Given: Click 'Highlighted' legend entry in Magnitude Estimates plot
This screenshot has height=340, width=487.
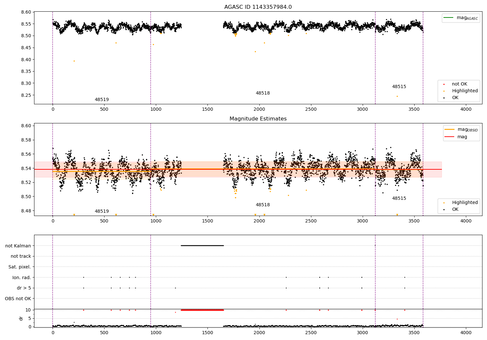Looking at the screenshot, I should click(465, 203).
